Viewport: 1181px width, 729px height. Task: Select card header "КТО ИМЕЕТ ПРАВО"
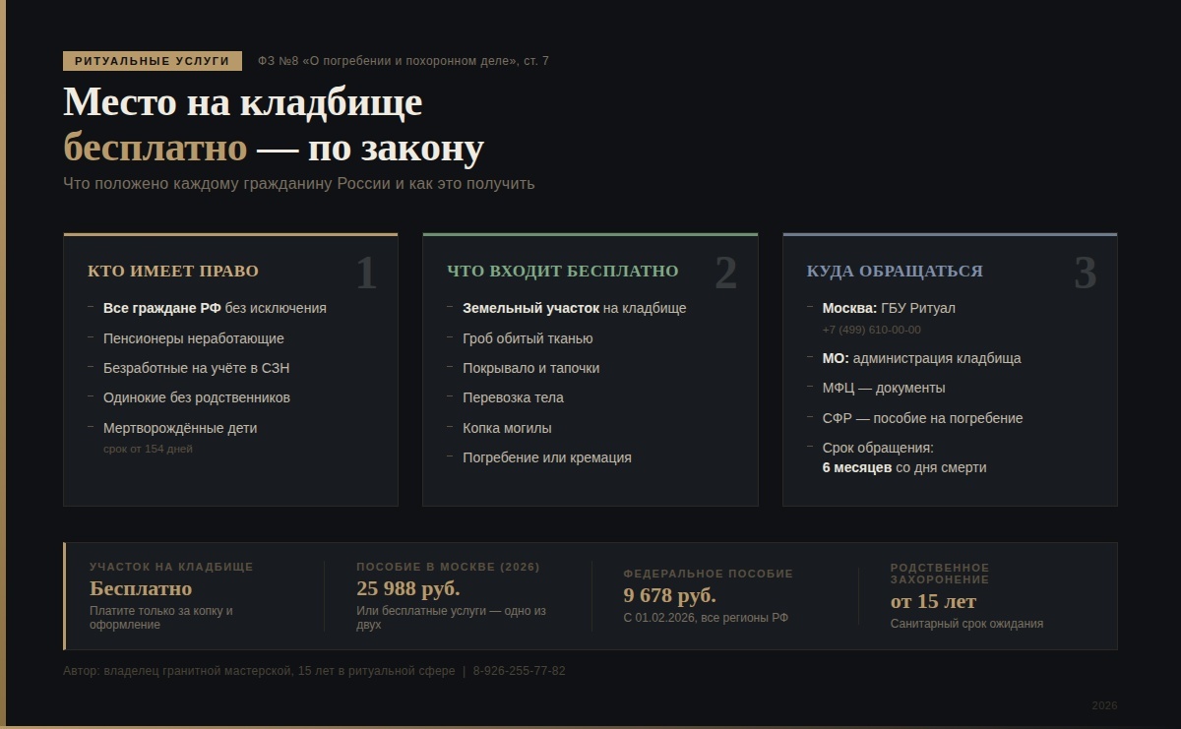(172, 271)
